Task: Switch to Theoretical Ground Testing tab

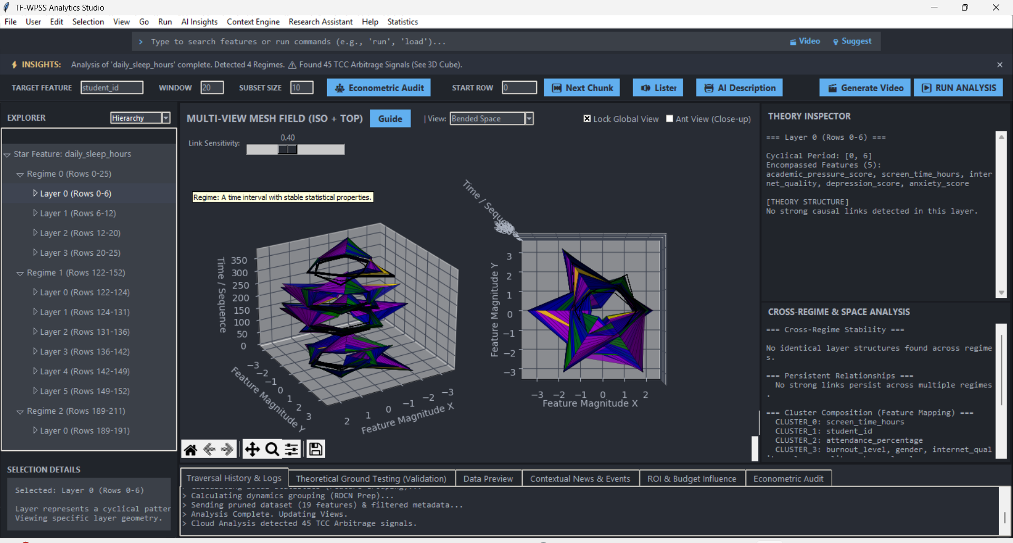Action: click(371, 479)
